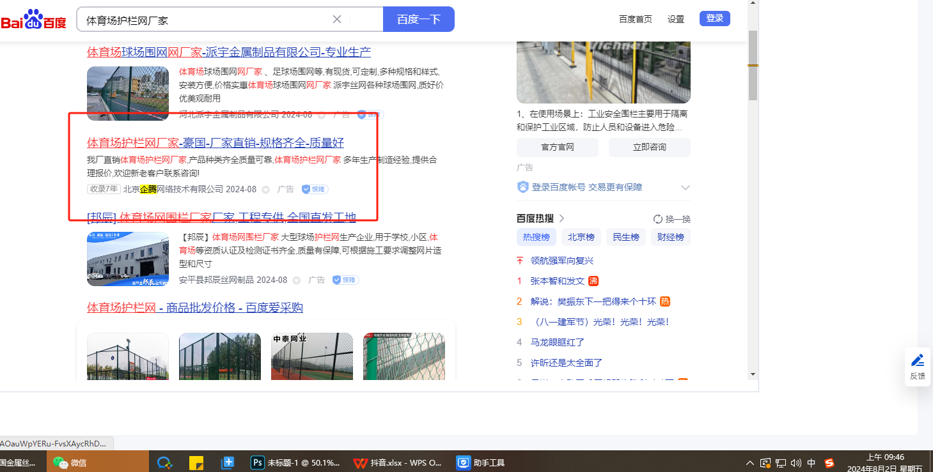Expand the 登录百度帐号 交易更有保障 chevron

[686, 187]
